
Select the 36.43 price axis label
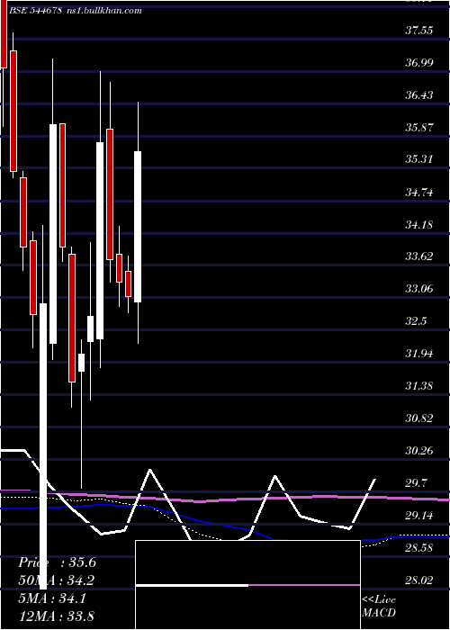419,94
